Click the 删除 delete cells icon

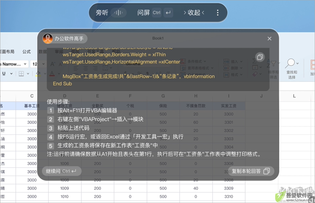[226, 68]
